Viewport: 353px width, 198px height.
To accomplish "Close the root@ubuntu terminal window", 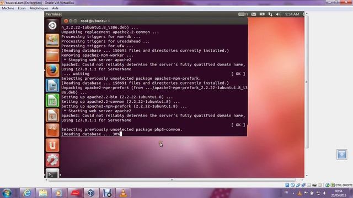I will tap(66, 21).
